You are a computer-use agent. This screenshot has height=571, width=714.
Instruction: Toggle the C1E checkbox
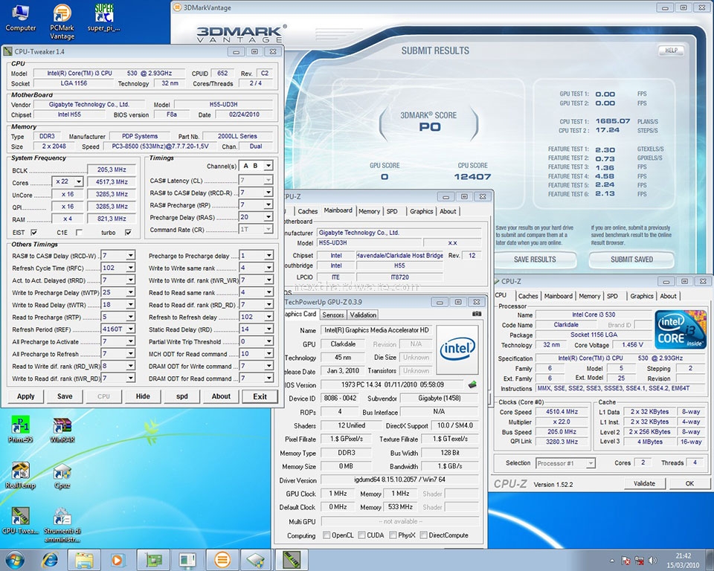79,232
